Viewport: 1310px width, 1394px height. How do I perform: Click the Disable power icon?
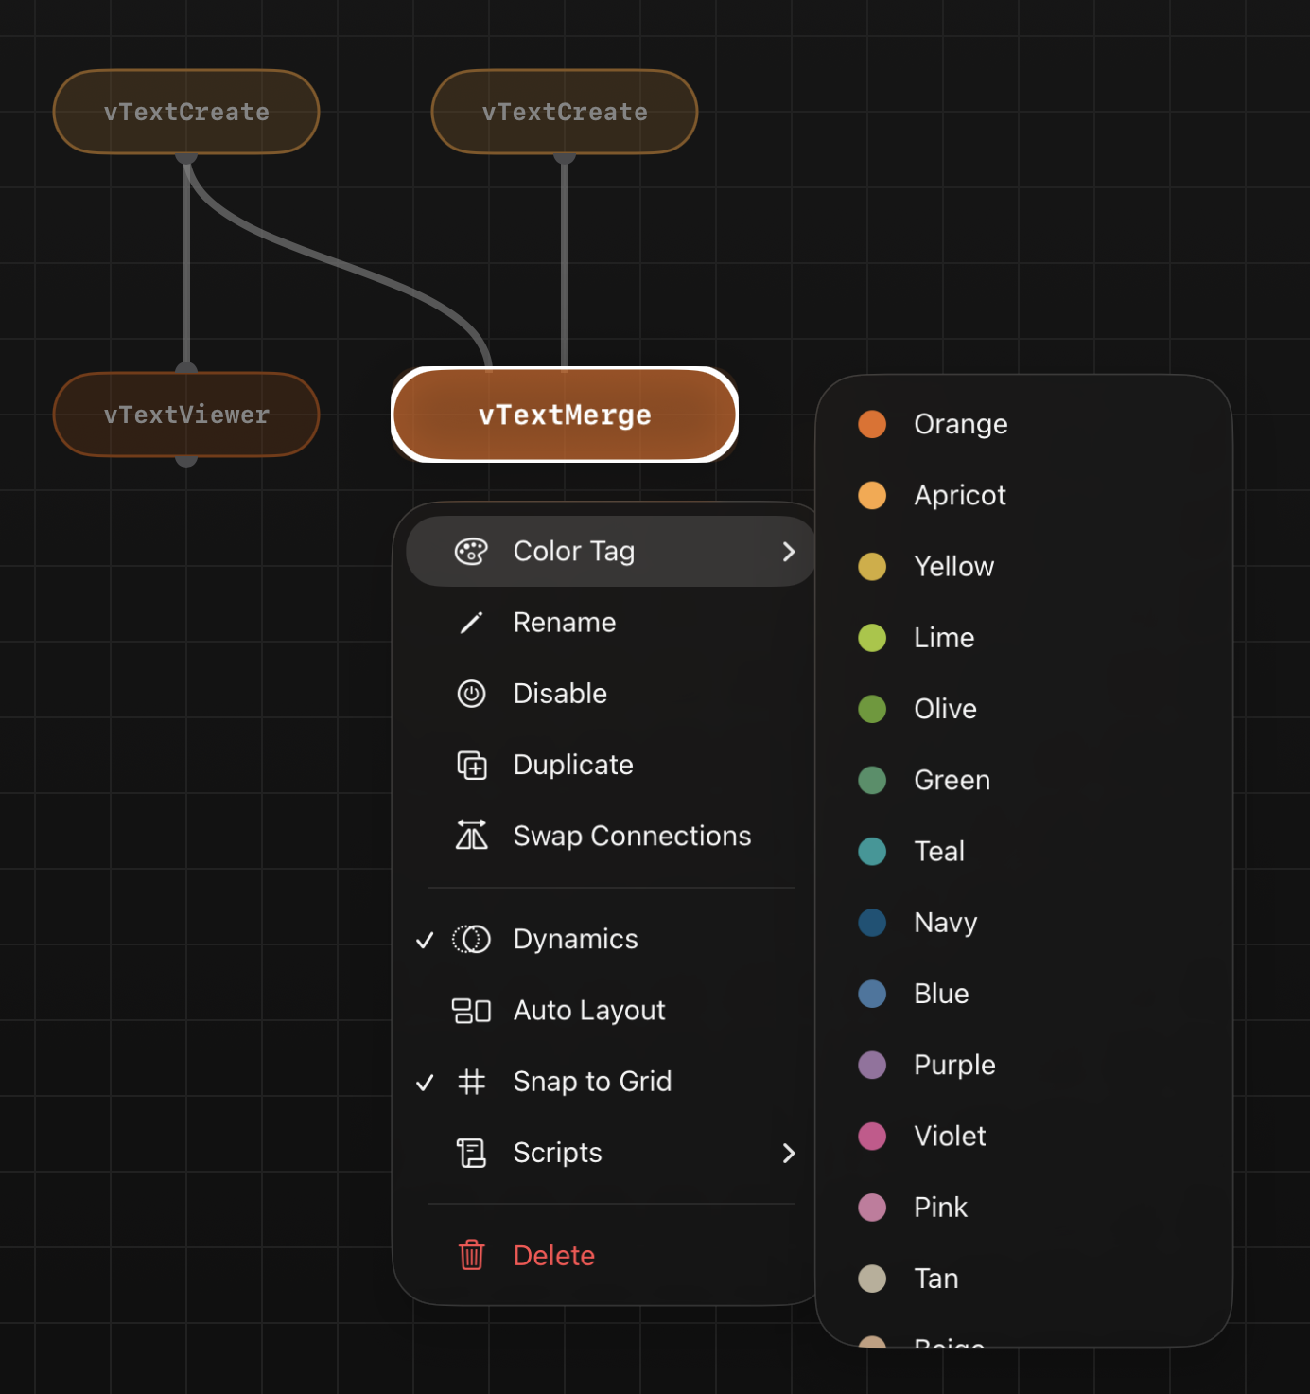pyautogui.click(x=471, y=694)
